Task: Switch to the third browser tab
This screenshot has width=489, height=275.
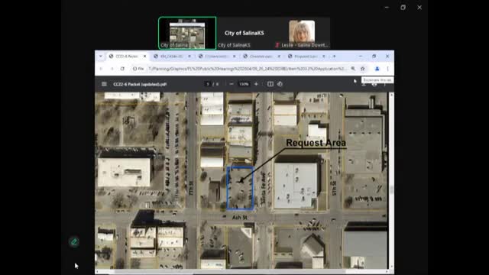Action: [215, 57]
